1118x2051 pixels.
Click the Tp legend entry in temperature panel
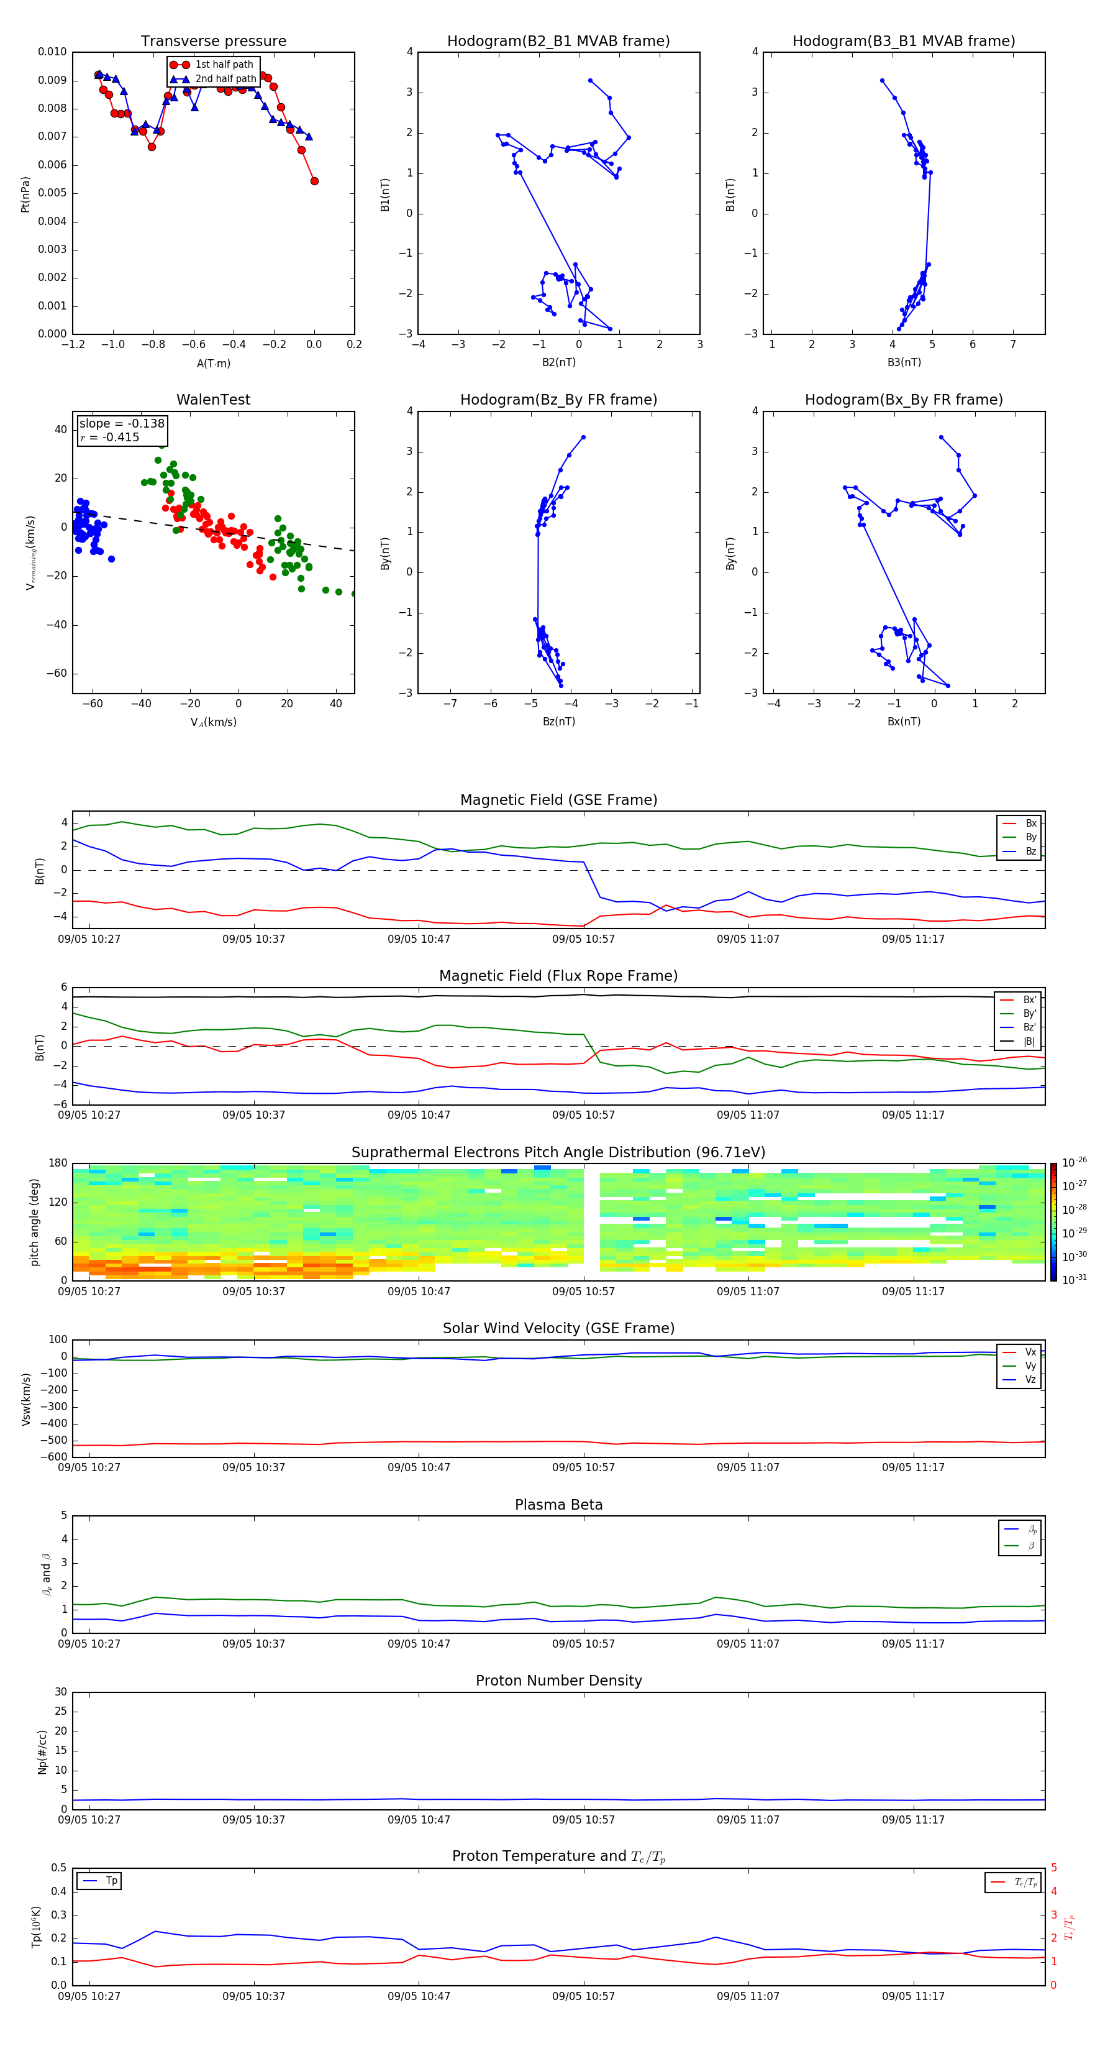(99, 1881)
